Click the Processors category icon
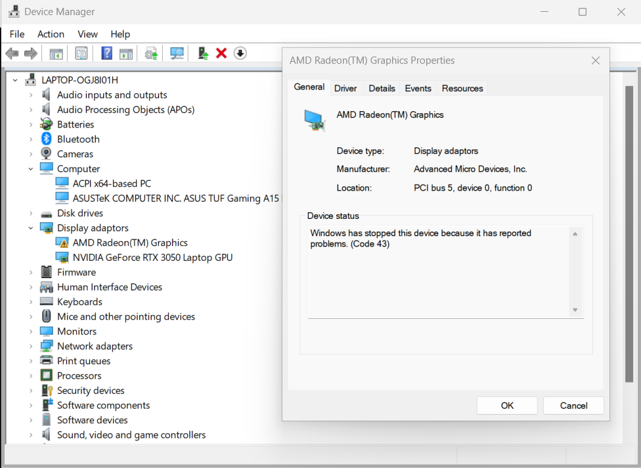Screen dimensions: 641x468 pyautogui.click(x=46, y=375)
